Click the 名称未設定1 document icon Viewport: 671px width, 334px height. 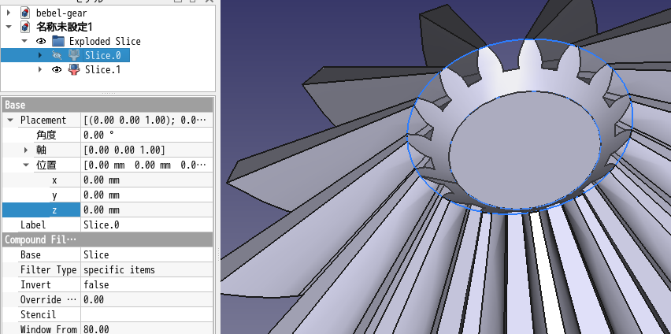(25, 27)
